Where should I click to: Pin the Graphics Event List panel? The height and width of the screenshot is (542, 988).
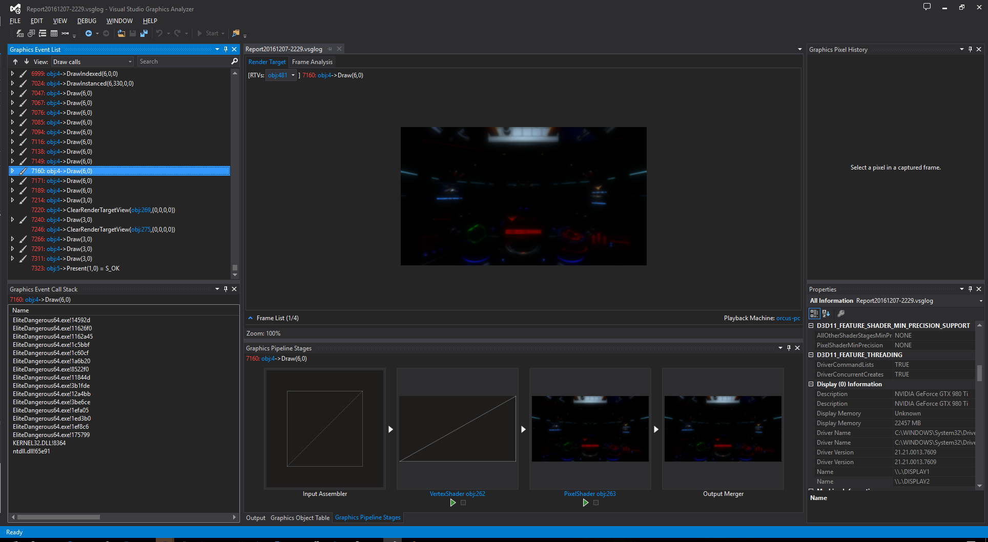[225, 49]
